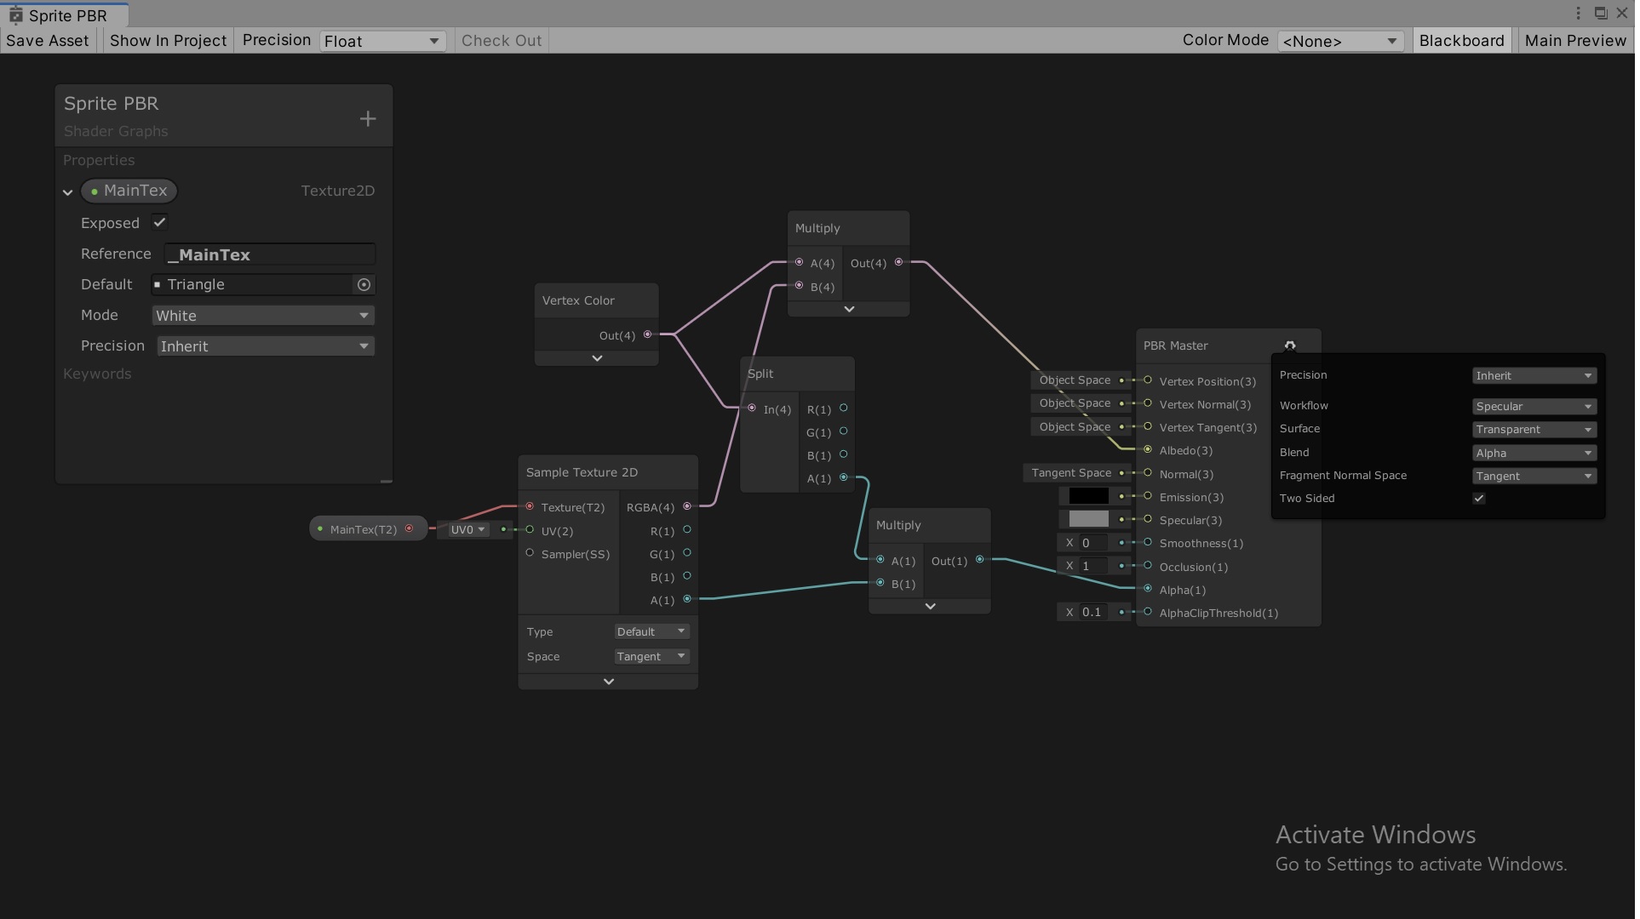Screen dimensions: 1640x919
Task: Open PBR Master settings gear icon
Action: point(1290,345)
